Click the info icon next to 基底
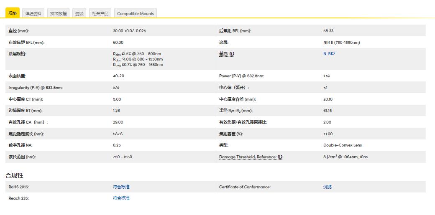The image size is (435, 215). [232, 54]
